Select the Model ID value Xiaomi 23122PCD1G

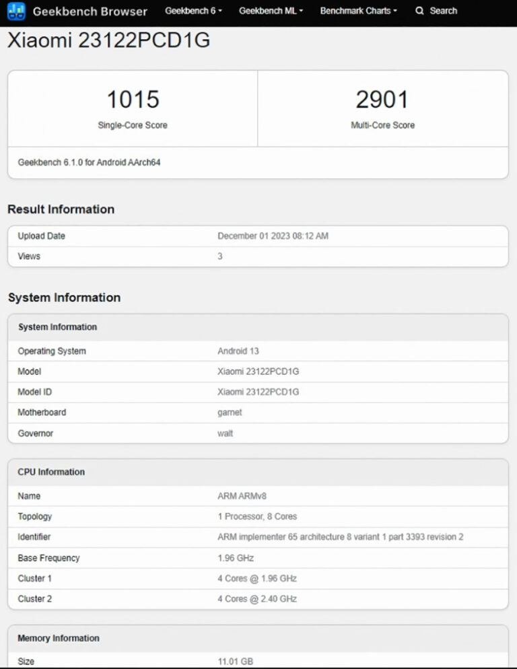pyautogui.click(x=258, y=392)
